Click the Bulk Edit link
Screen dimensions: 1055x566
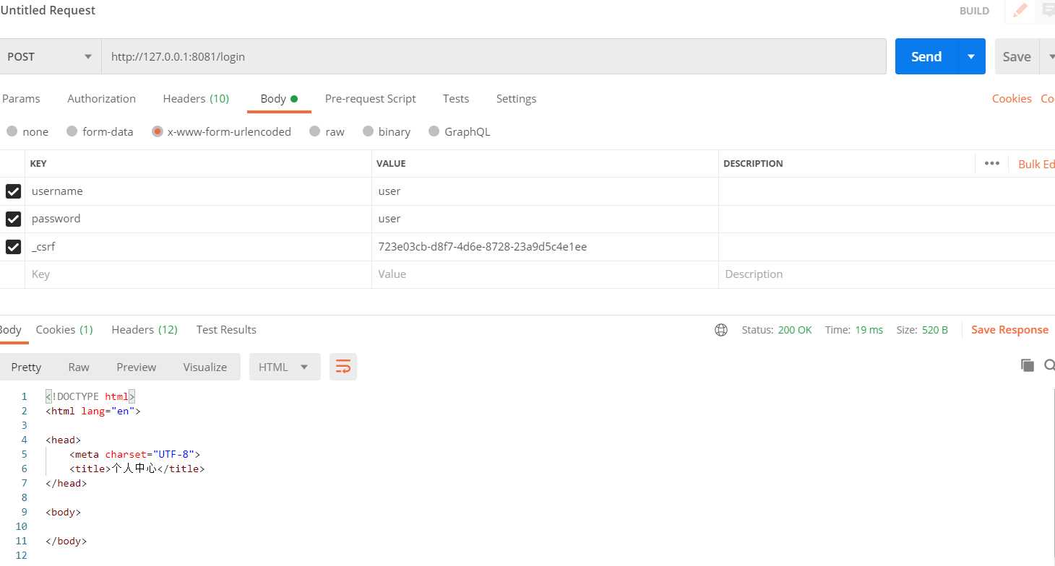point(1036,164)
